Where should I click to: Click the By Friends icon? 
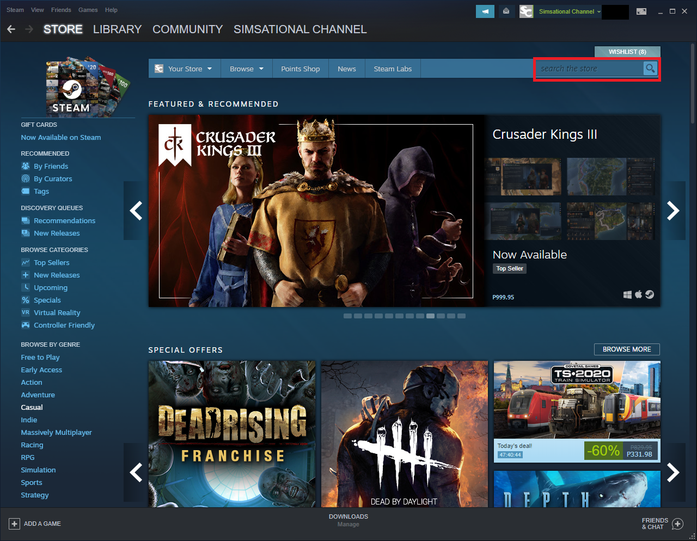(x=26, y=166)
